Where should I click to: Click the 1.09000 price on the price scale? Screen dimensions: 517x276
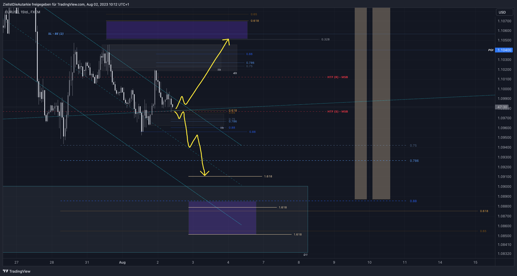click(504, 187)
